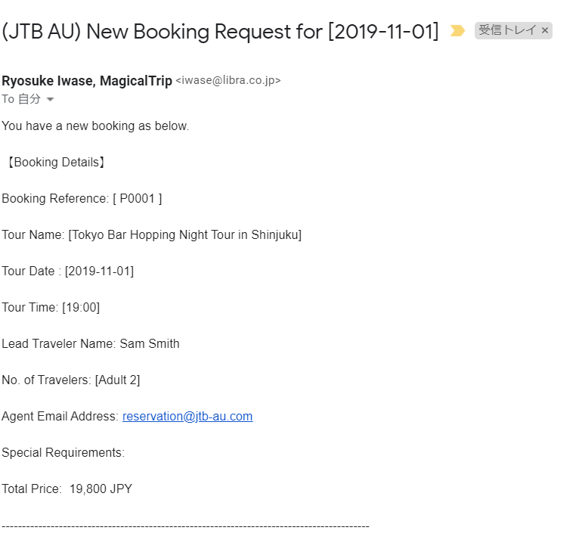Click the Tour Date 2019-11-01 line
The height and width of the screenshot is (546, 576).
(68, 271)
